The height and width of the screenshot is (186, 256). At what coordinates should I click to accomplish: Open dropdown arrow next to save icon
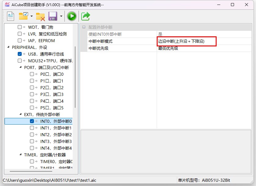click(x=61, y=16)
